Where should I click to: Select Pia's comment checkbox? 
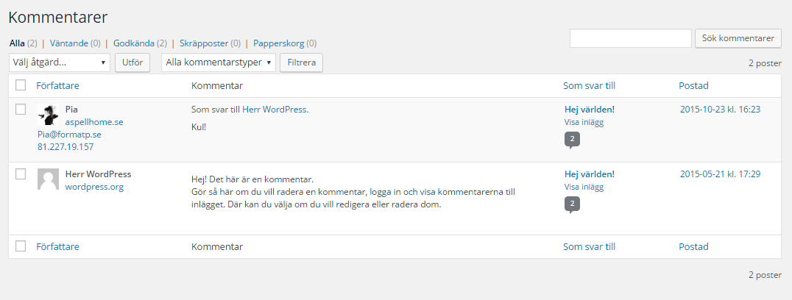coord(21,110)
